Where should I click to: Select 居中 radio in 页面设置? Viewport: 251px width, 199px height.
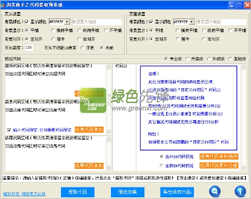tap(177, 39)
